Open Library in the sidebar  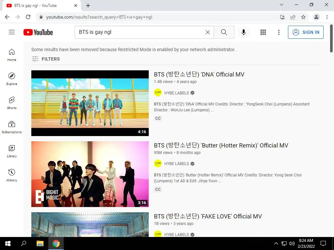12,151
